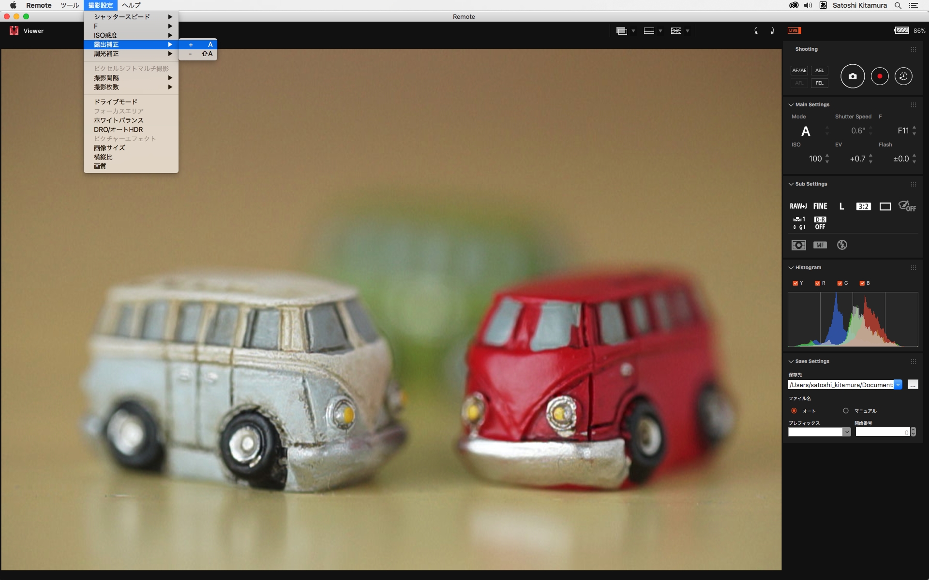Click the 3:2 aspect ratio icon

(863, 206)
